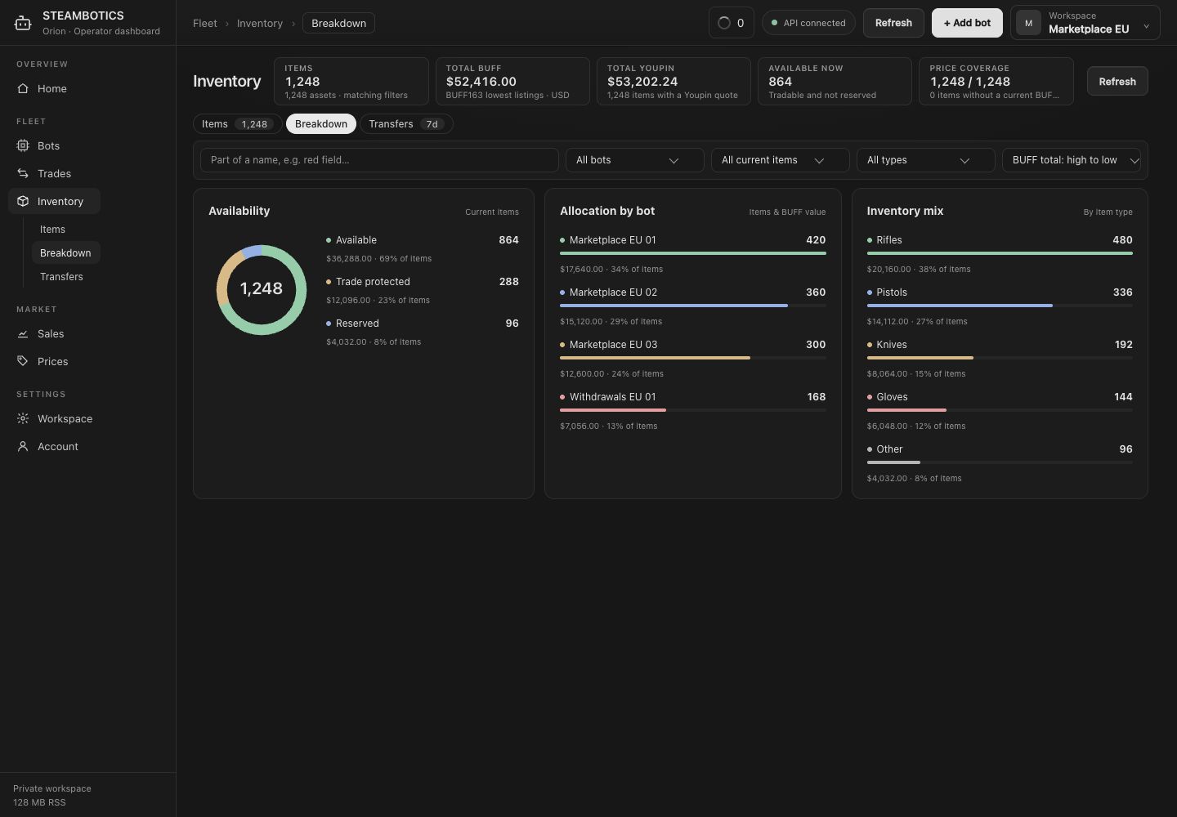The height and width of the screenshot is (817, 1177).
Task: Click the Trades swap-arrows icon
Action: tap(23, 173)
